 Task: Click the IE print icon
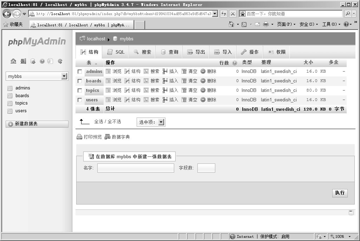click(266, 24)
